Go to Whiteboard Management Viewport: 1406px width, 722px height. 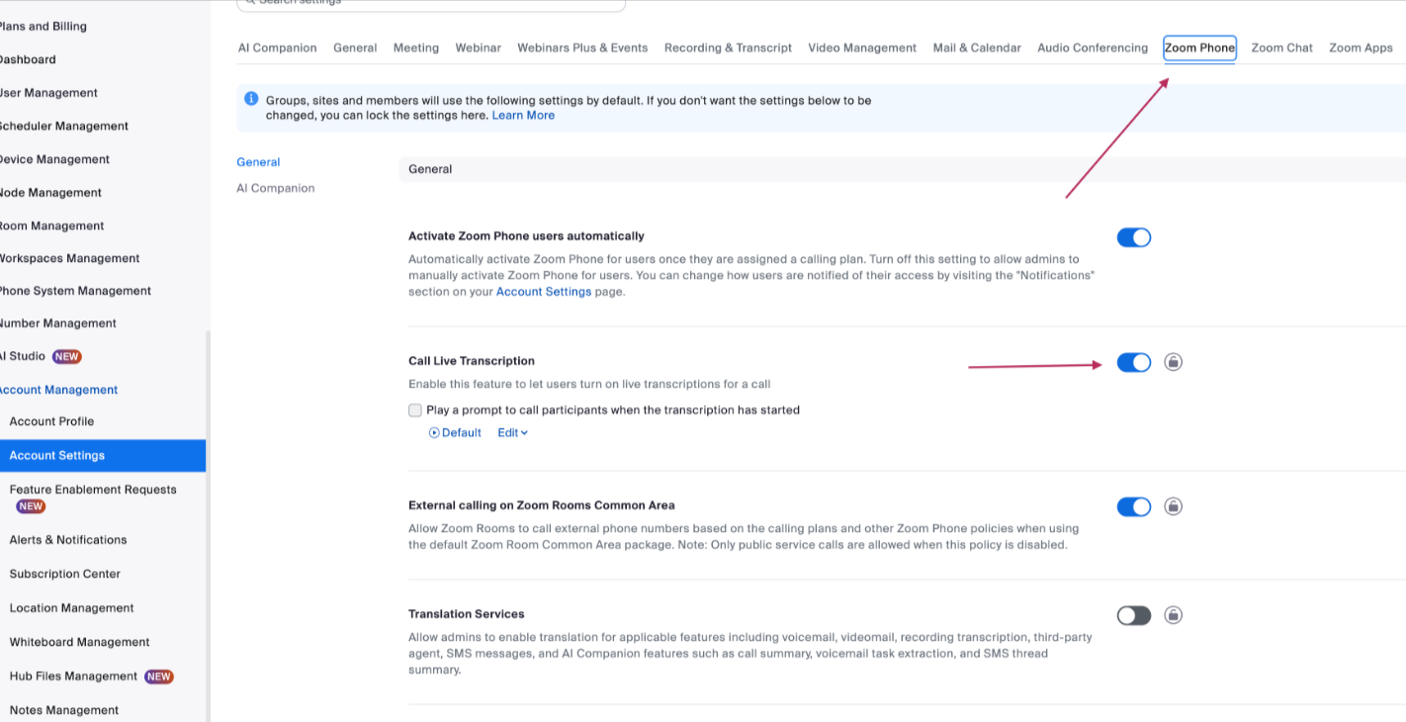(79, 642)
